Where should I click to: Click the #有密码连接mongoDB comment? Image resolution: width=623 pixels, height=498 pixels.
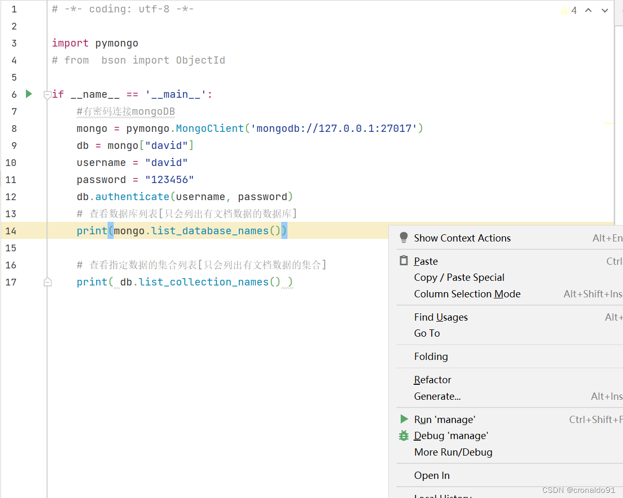126,111
